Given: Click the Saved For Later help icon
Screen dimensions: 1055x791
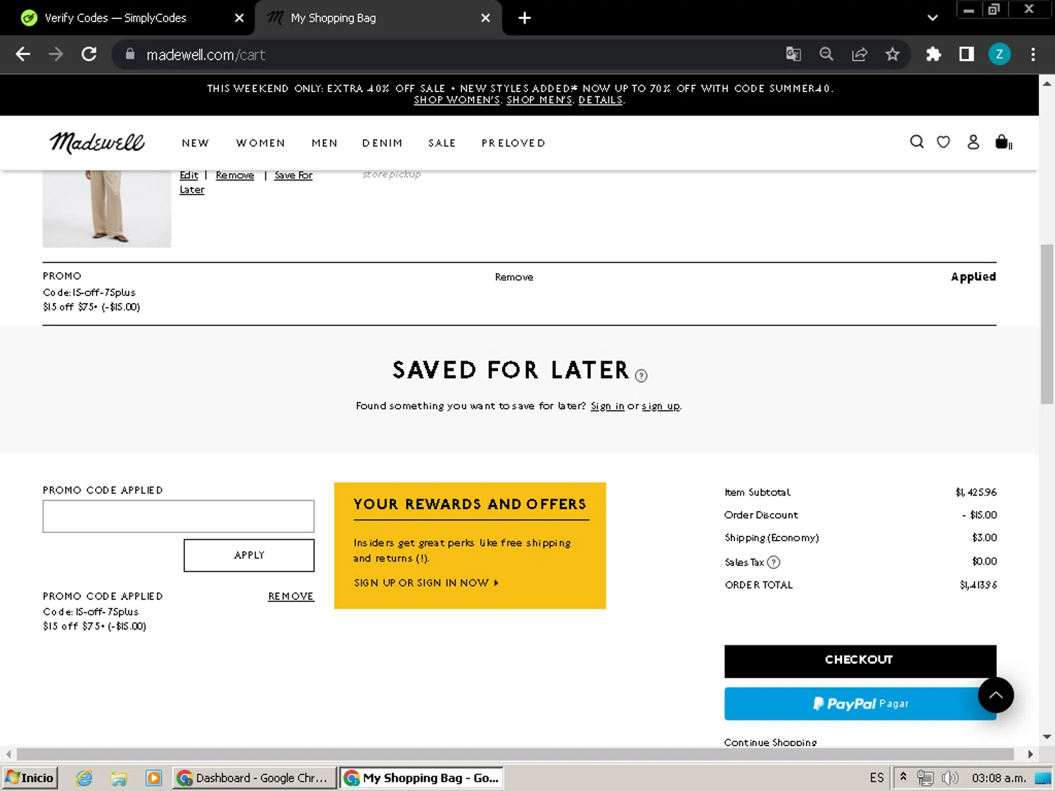Looking at the screenshot, I should (641, 375).
